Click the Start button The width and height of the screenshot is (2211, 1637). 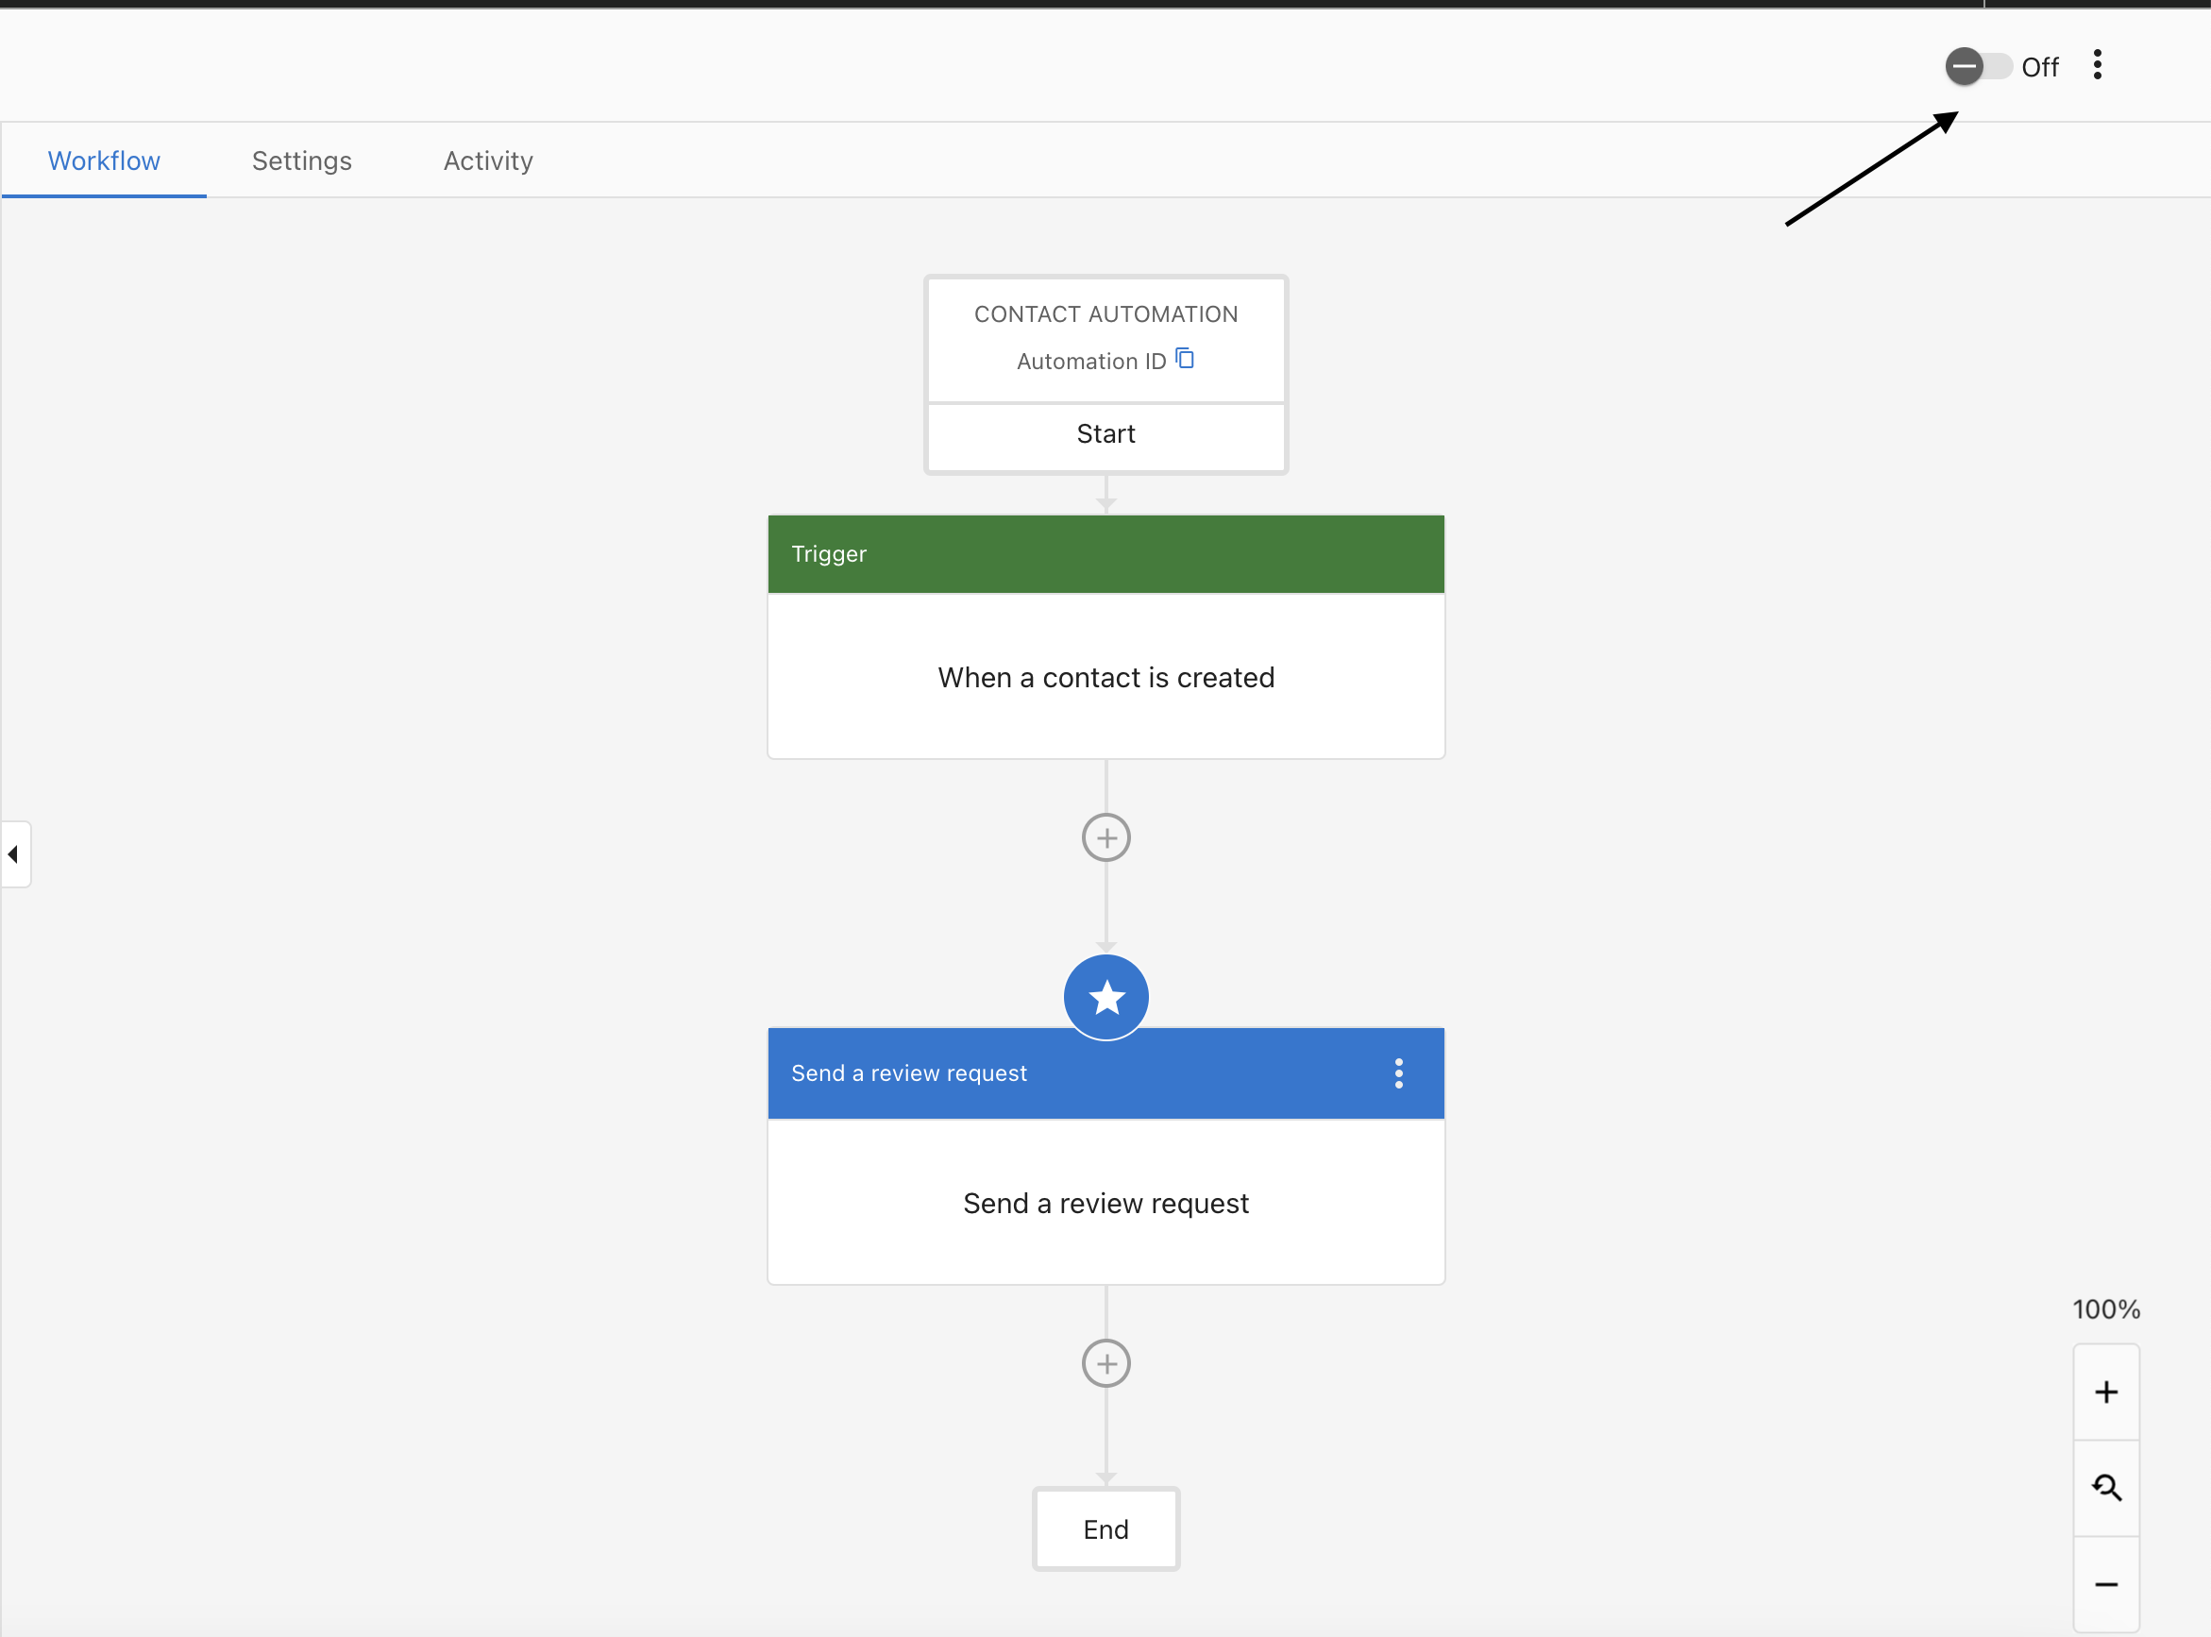click(x=1105, y=433)
